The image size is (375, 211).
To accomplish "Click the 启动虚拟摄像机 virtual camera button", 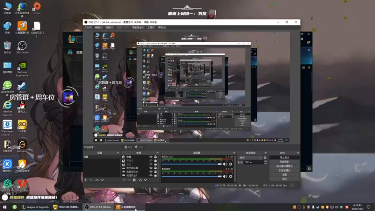I will 285,166.
